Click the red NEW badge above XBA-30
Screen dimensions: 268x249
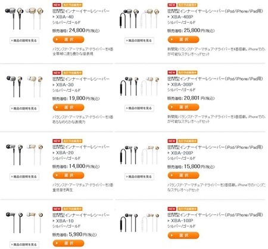(57, 73)
